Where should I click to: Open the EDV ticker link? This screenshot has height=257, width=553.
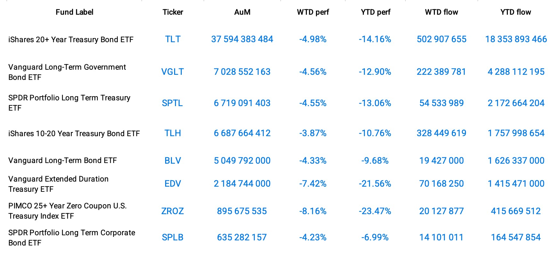(x=173, y=184)
